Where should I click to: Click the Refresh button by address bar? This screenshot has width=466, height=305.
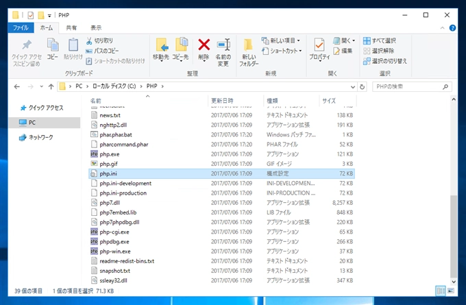coord(362,87)
